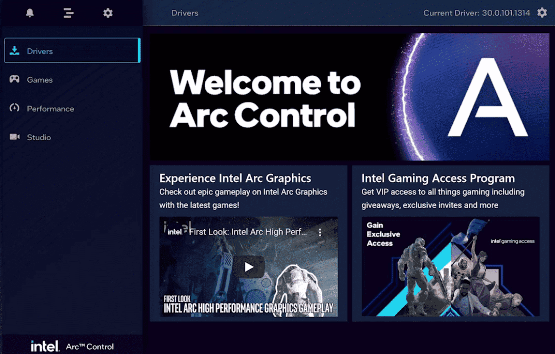This screenshot has width=555, height=354.
Task: Open settings via the left gear icon
Action: (107, 13)
